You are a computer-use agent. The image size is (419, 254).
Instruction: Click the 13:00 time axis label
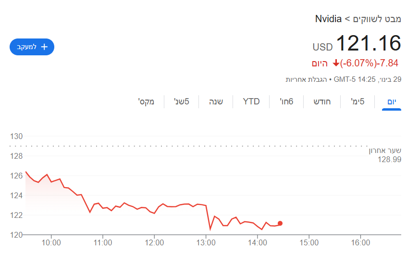pos(206,243)
